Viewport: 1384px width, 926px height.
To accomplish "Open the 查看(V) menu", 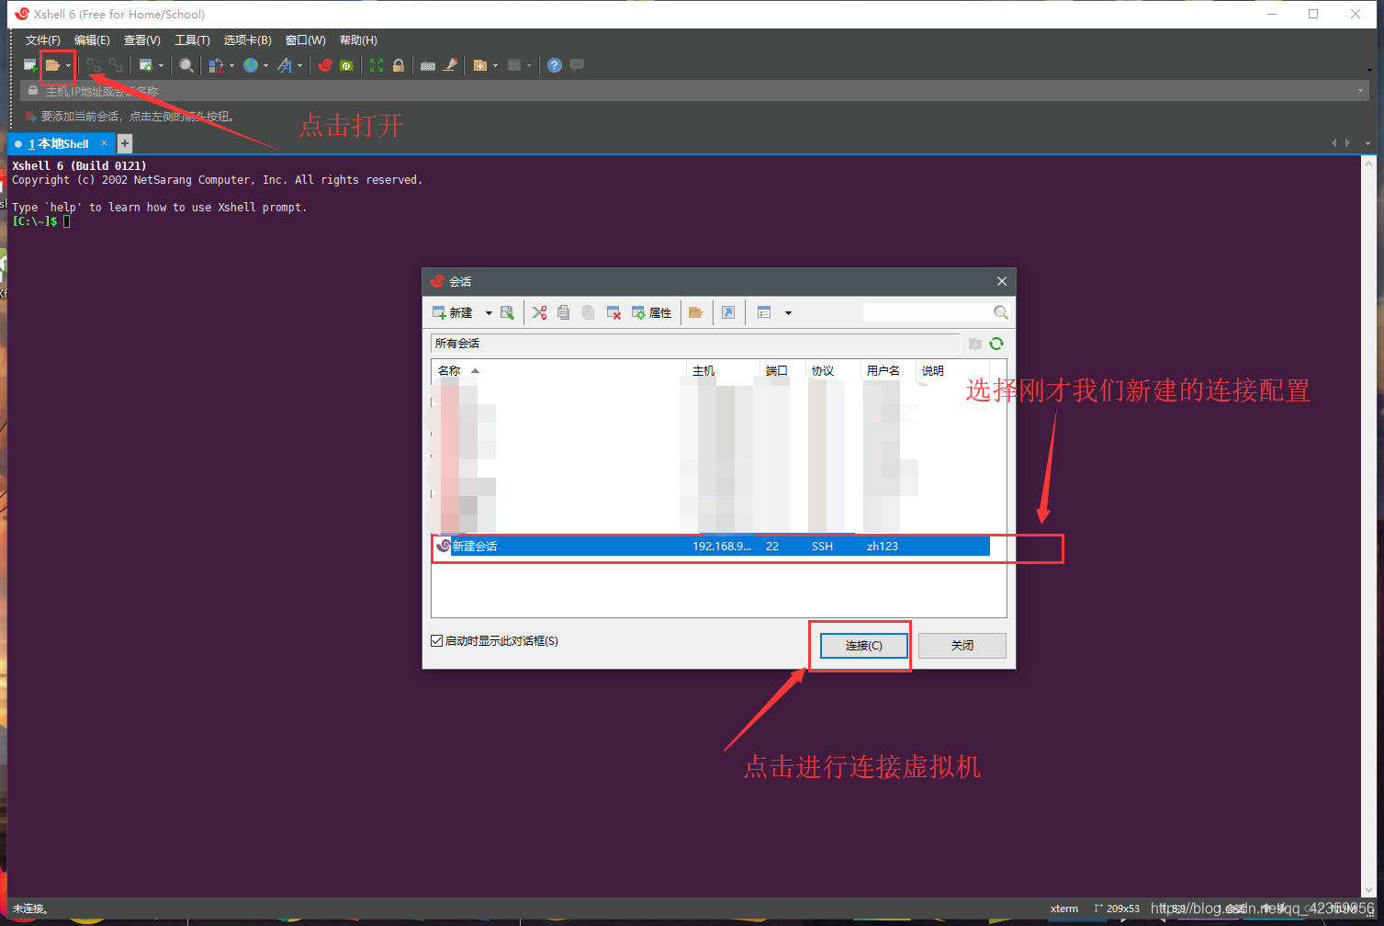I will 142,40.
